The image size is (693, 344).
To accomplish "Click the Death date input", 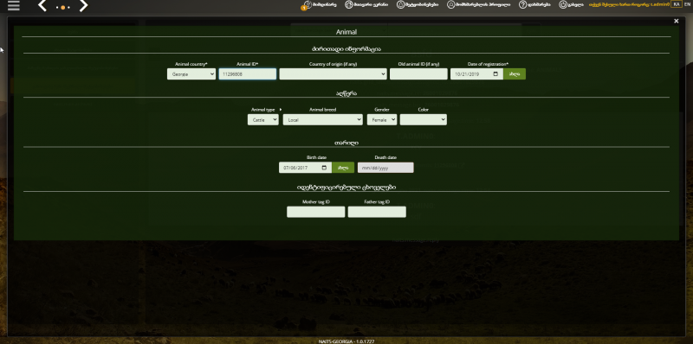I will pyautogui.click(x=385, y=168).
